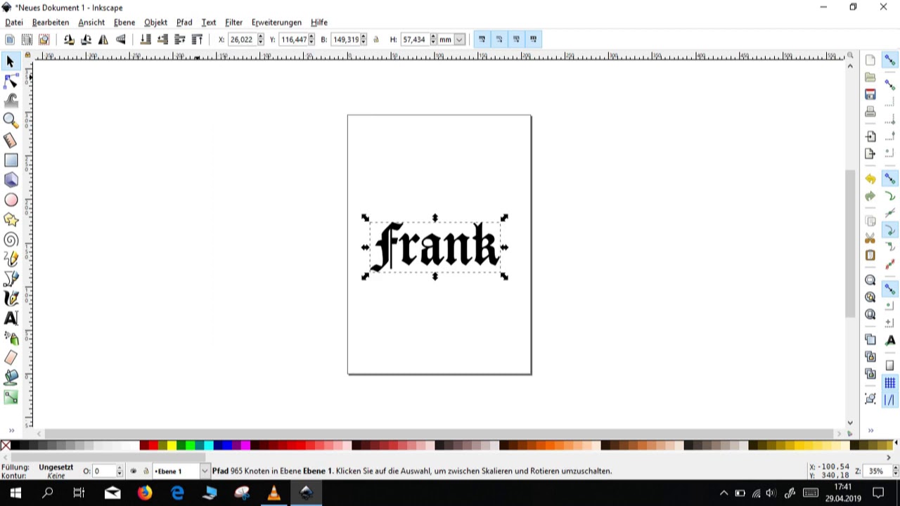Select the 3D Box tool
The image size is (900, 506).
pos(11,180)
